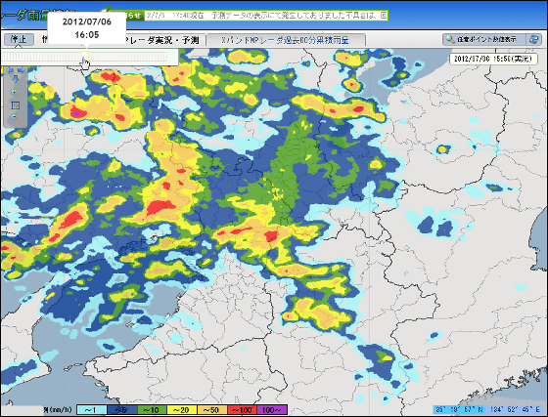
Task: Switch to XバンドMPレーダ過去60分累積雨量 tab
Action: [286, 40]
